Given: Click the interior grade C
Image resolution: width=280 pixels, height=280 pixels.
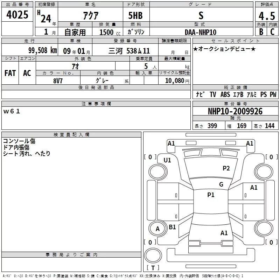Looking at the screenshot, I should (272, 32).
